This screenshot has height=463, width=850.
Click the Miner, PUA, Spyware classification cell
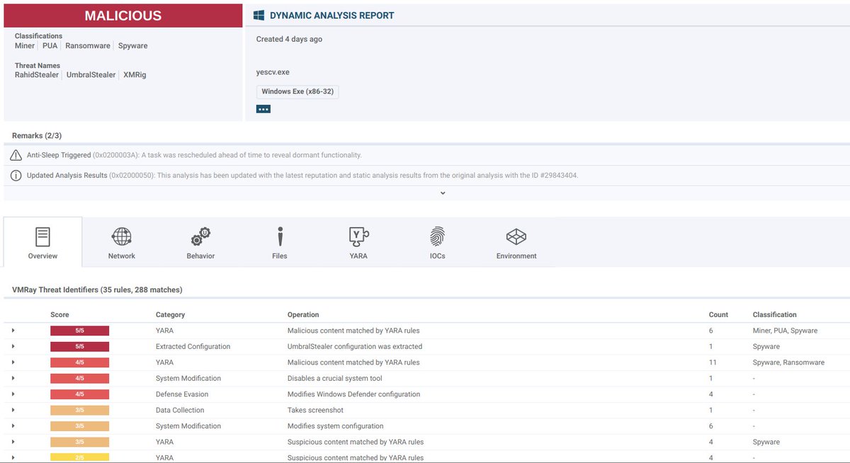(x=785, y=331)
